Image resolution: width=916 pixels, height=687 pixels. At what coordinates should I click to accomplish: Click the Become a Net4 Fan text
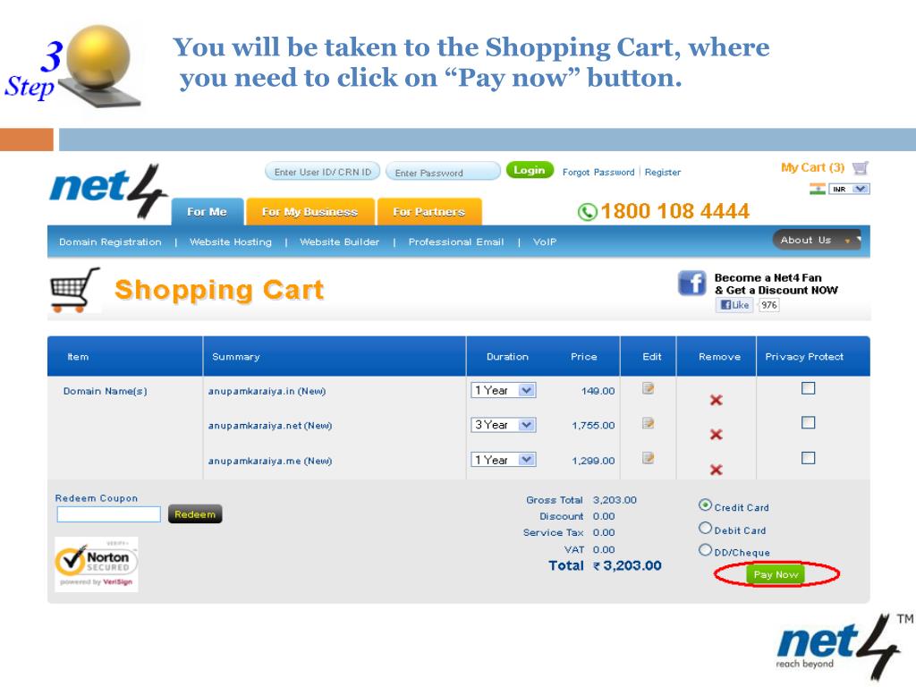(x=768, y=278)
